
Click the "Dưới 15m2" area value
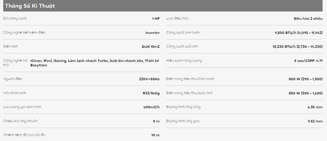[150, 47]
